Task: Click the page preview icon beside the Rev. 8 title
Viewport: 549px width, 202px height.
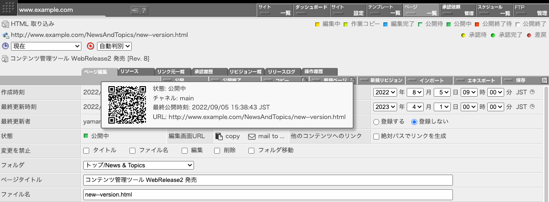Action: coord(5,58)
